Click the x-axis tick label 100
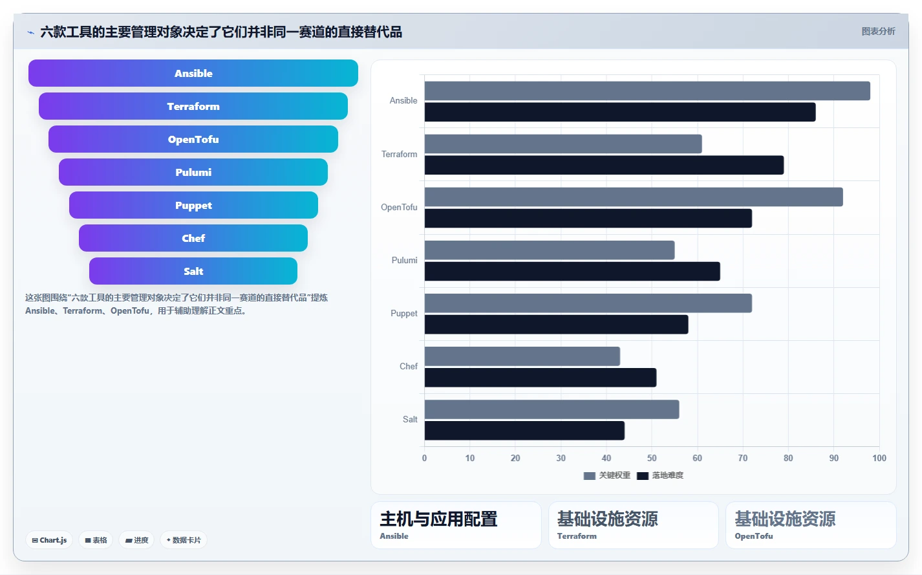Screen dimensions: 922x575 (879, 458)
